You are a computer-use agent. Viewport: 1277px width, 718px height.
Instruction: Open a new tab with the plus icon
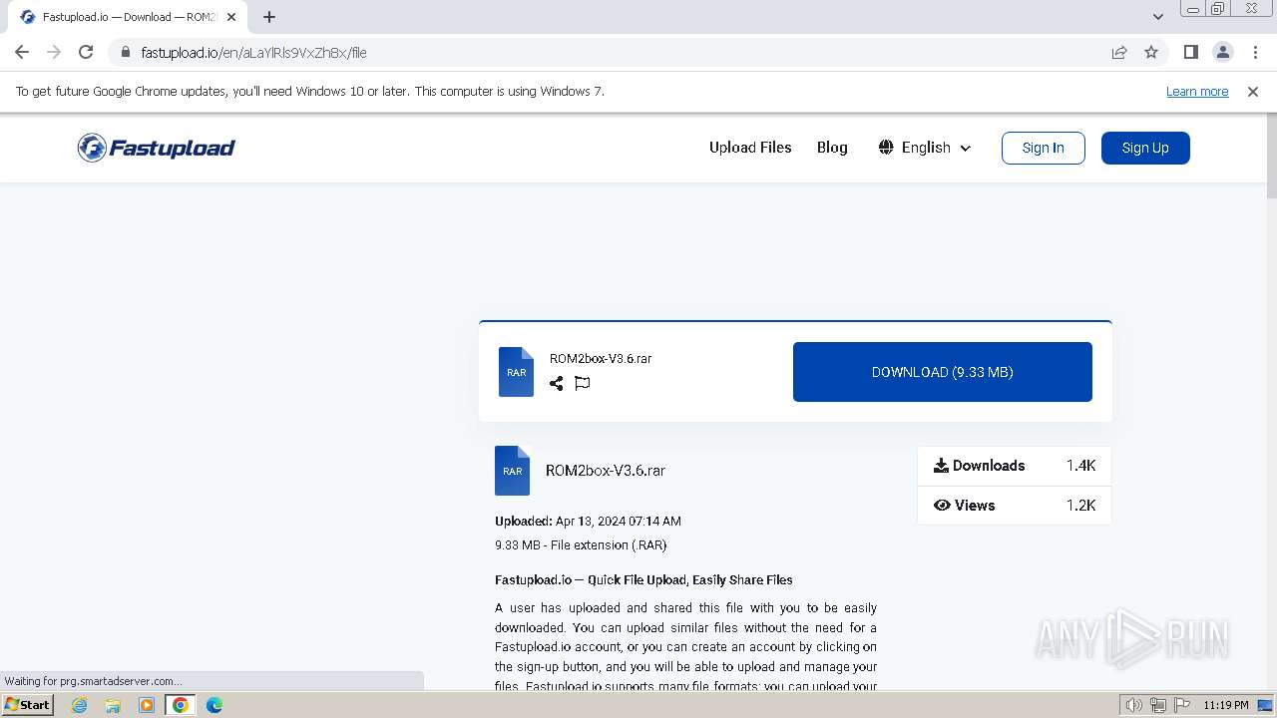pyautogui.click(x=269, y=17)
